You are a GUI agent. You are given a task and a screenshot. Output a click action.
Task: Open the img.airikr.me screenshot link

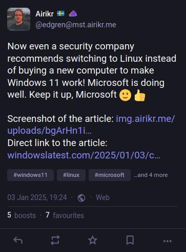coord(91,124)
